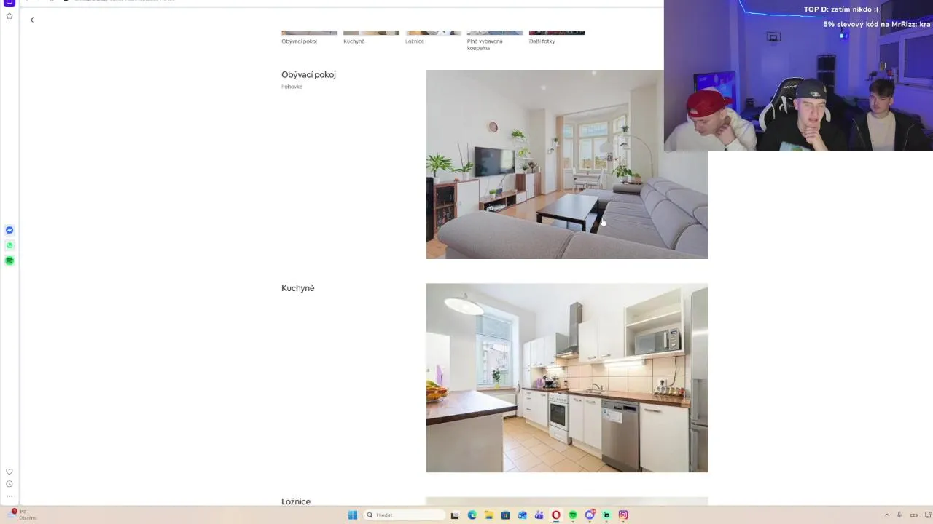This screenshot has height=524, width=933.
Task: Open Microsoft Store from taskbar
Action: point(505,515)
